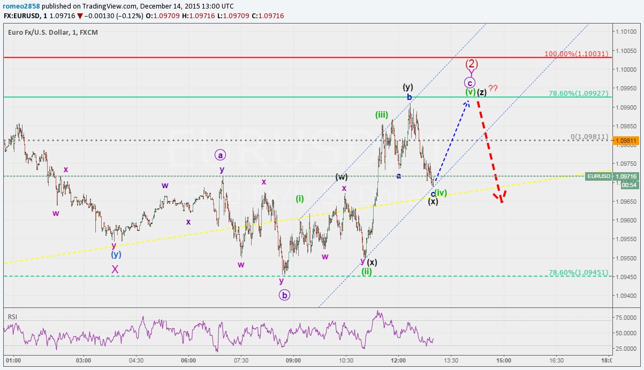This screenshot has height=370, width=644.
Task: Click the 1.10100 price axis label
Action: click(626, 32)
